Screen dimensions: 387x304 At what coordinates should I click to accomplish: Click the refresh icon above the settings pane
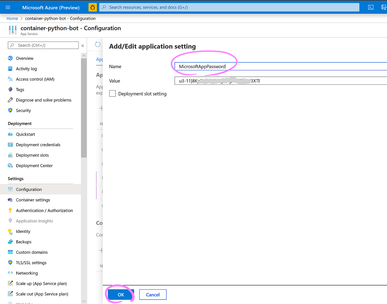97,44
